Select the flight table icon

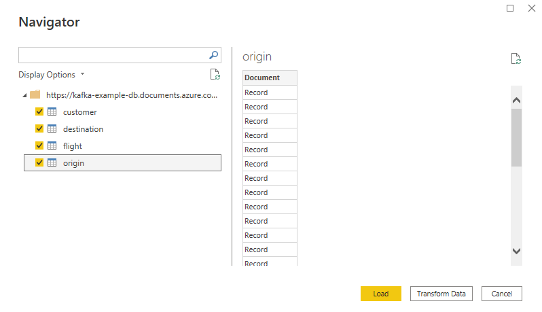(52, 145)
